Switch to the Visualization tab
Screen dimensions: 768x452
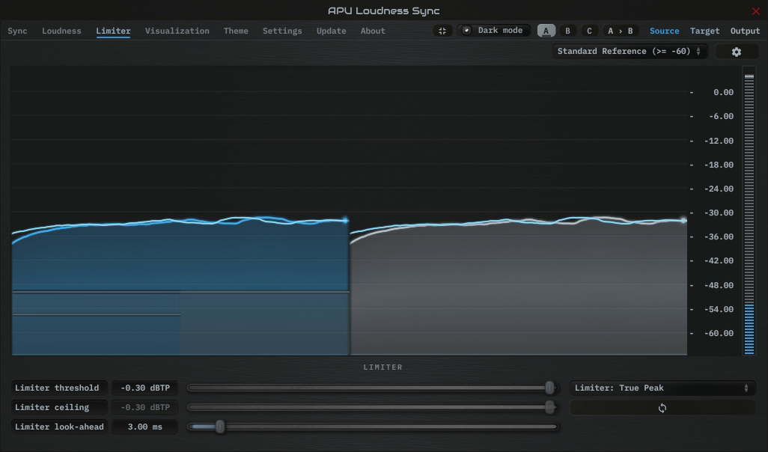(x=177, y=31)
